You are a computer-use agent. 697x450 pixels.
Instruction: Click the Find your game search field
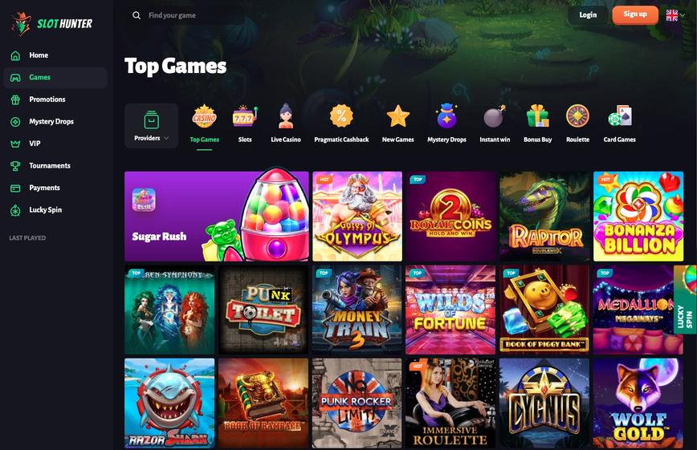[196, 15]
